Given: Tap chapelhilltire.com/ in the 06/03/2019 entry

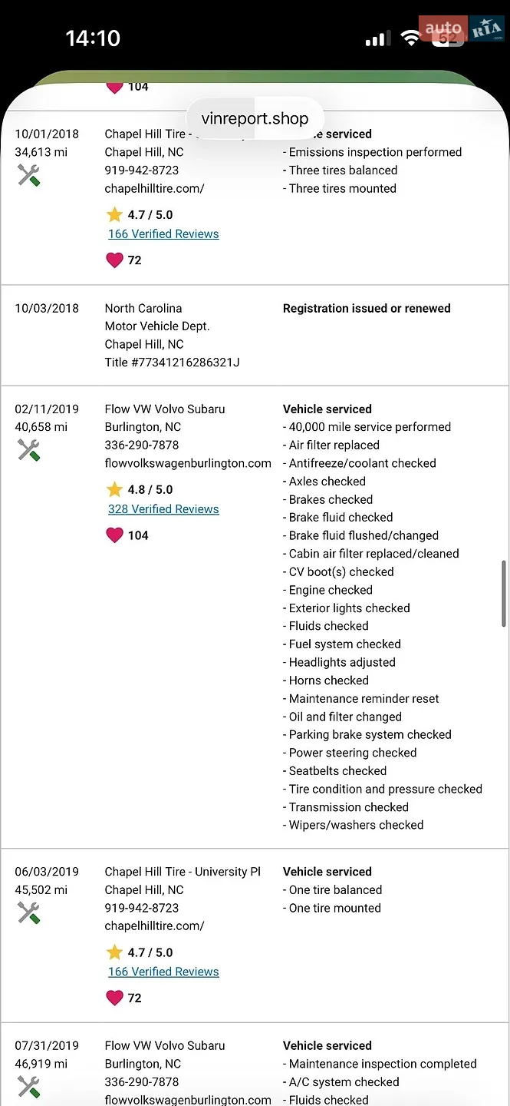Looking at the screenshot, I should coord(155,926).
